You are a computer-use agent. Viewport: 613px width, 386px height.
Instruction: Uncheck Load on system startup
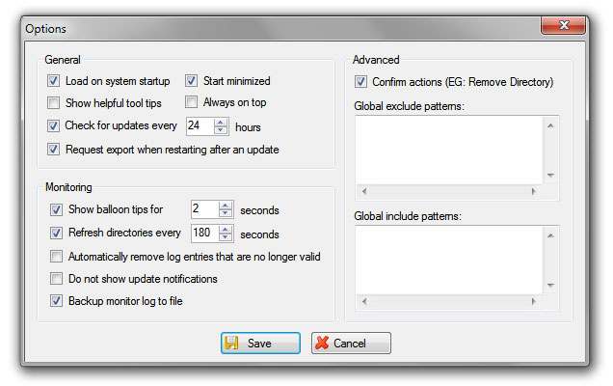click(x=54, y=81)
